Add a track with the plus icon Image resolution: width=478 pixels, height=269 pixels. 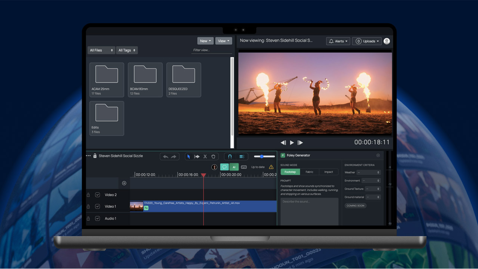coord(124,183)
